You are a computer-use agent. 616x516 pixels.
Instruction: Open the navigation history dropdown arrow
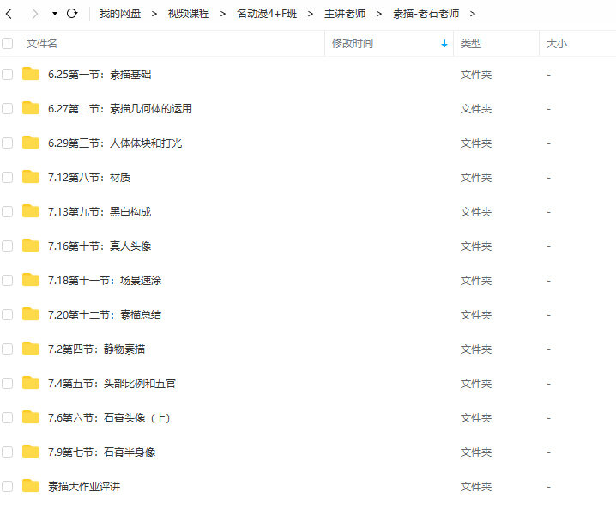(55, 14)
